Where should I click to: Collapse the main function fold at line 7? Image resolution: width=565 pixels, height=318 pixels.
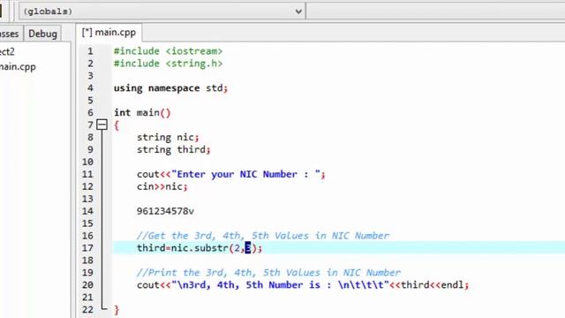[102, 125]
